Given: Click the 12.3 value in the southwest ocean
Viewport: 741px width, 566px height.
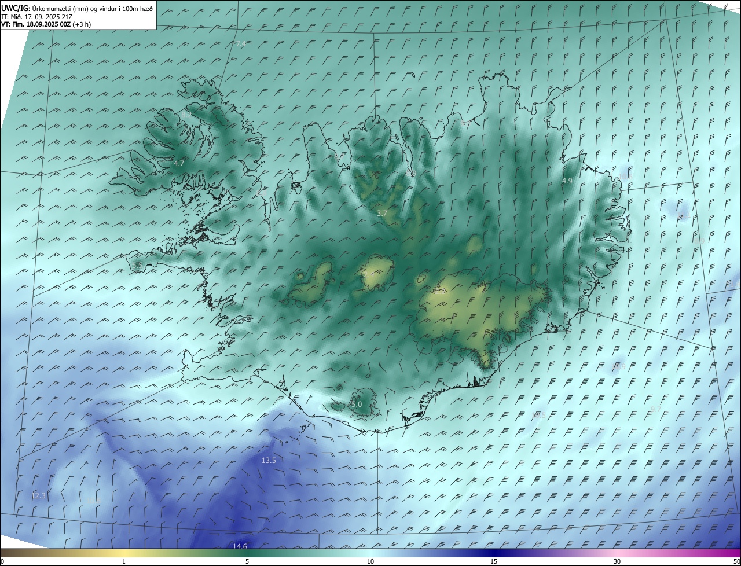Looking at the screenshot, I should point(38,496).
